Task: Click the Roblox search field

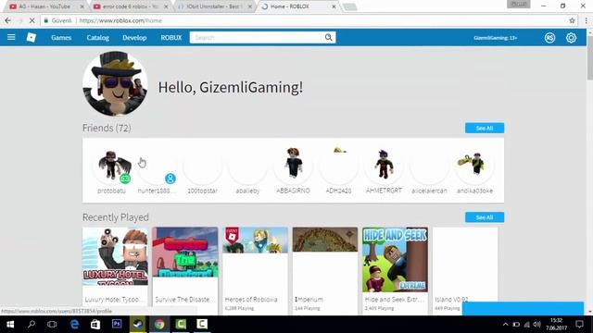Action: coord(257,37)
